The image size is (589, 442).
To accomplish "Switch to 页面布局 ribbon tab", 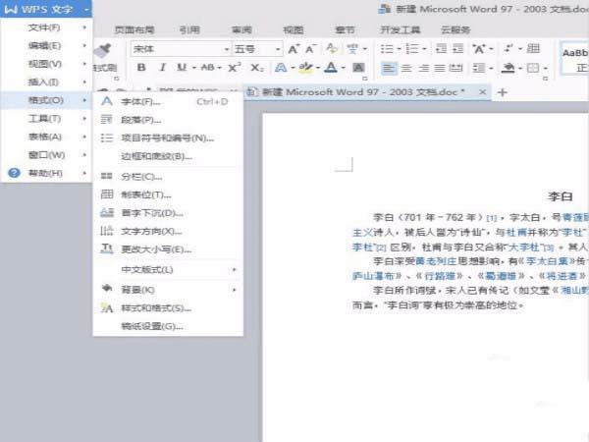I will point(134,29).
